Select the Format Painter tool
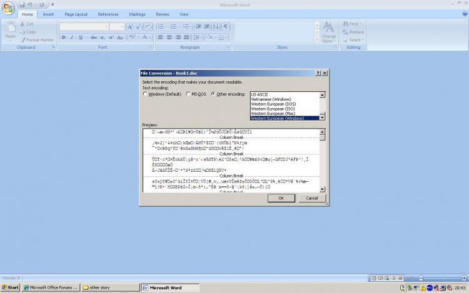The width and height of the screenshot is (469, 293). click(38, 40)
